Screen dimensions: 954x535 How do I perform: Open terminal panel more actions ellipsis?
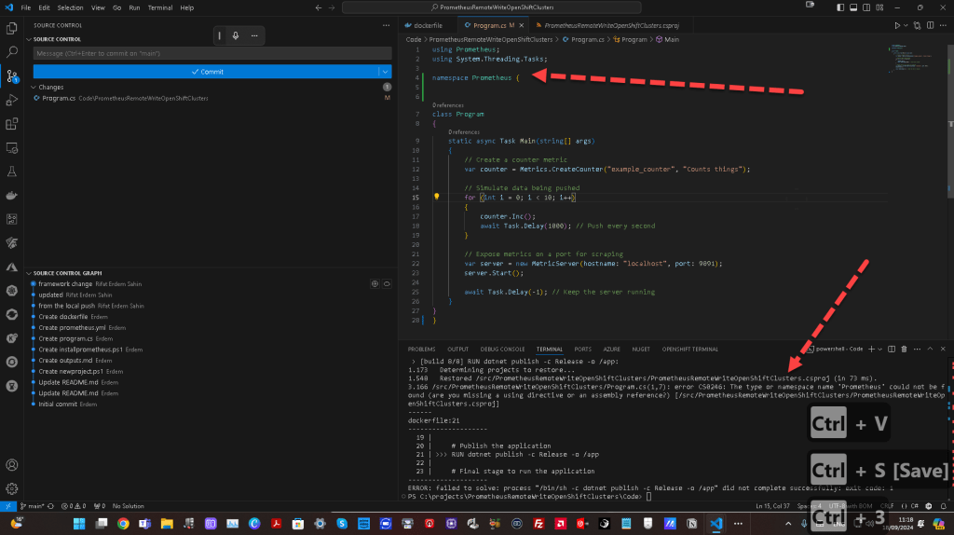(x=917, y=350)
